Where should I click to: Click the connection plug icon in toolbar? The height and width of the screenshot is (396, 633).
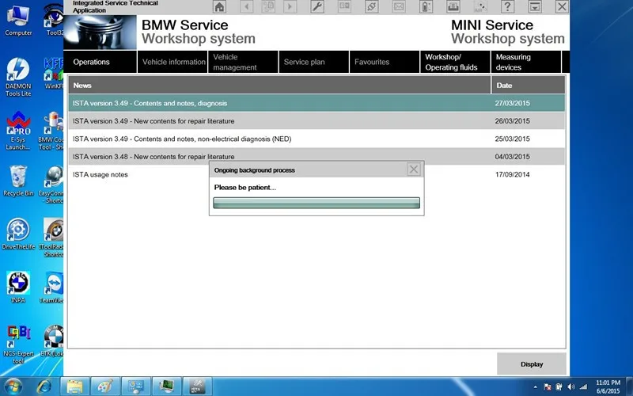pyautogui.click(x=372, y=6)
